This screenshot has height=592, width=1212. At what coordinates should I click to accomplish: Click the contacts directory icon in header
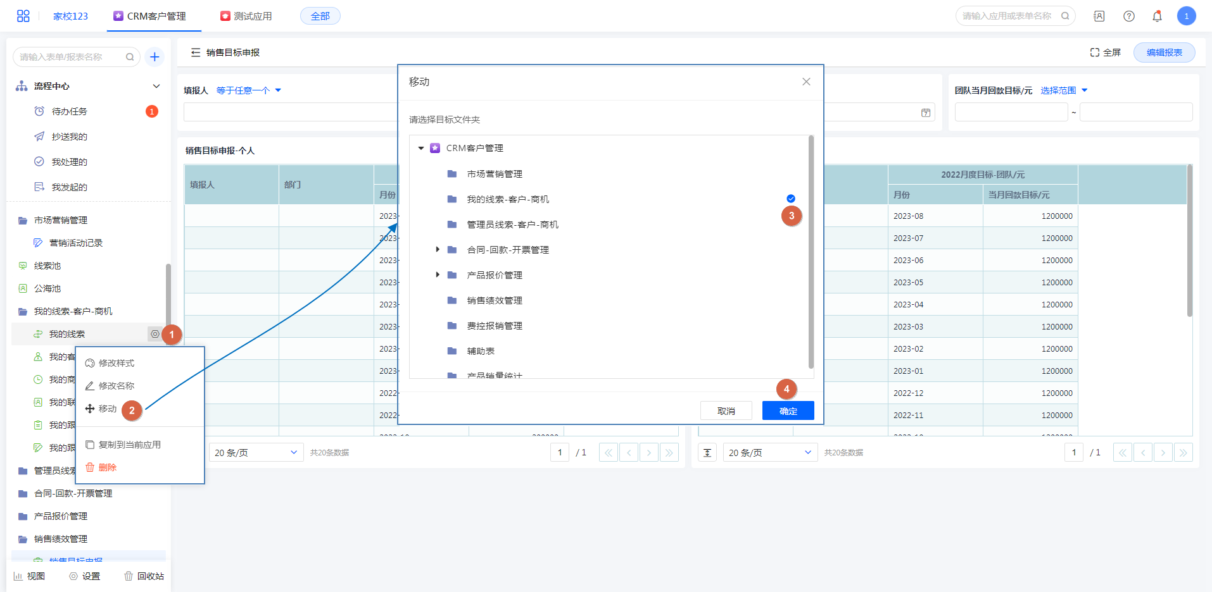click(x=1099, y=16)
